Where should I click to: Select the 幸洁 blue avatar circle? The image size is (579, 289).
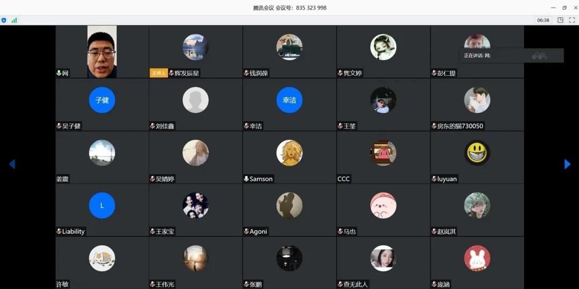(289, 100)
